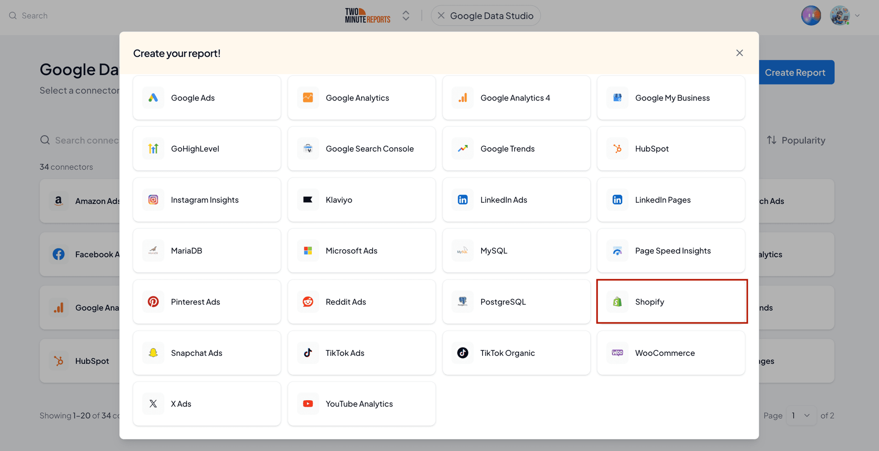879x451 pixels.
Task: Click the GoHighLevel connector icon
Action: 153,149
